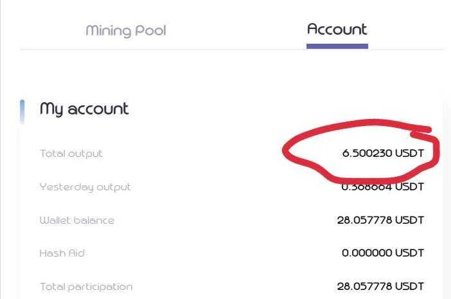
Task: Select the 6.500230 USDT total output value
Action: pos(383,153)
